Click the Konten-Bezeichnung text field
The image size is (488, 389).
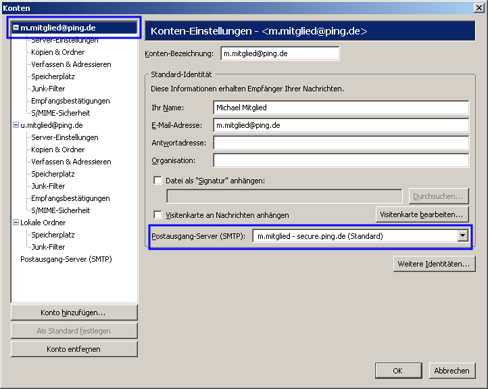tap(279, 53)
